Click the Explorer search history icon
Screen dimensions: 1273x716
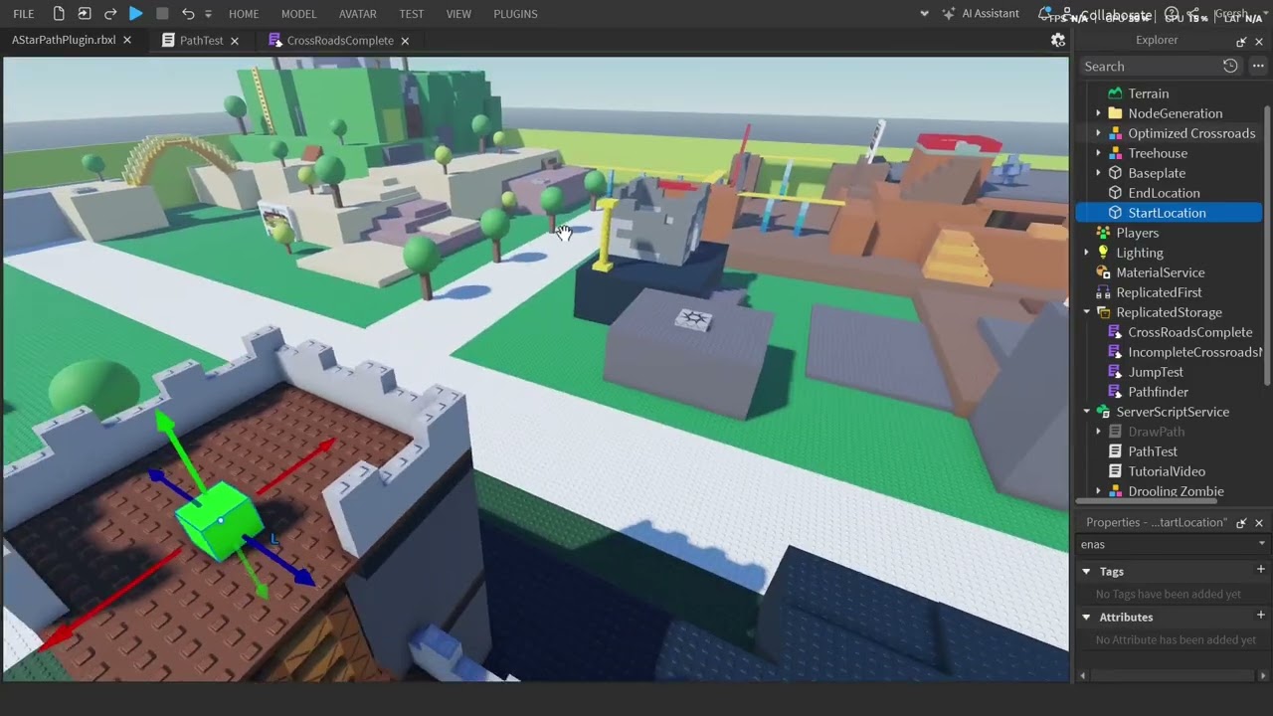pos(1230,66)
